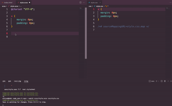Click closing brace on line 6 of style.scss
The width and height of the screenshot is (172, 106).
(12, 27)
